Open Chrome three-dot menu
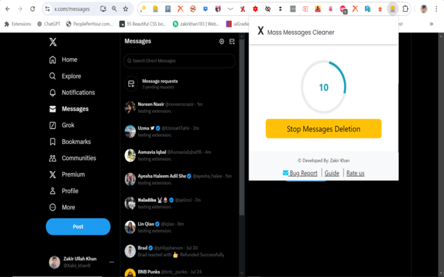 [436, 9]
